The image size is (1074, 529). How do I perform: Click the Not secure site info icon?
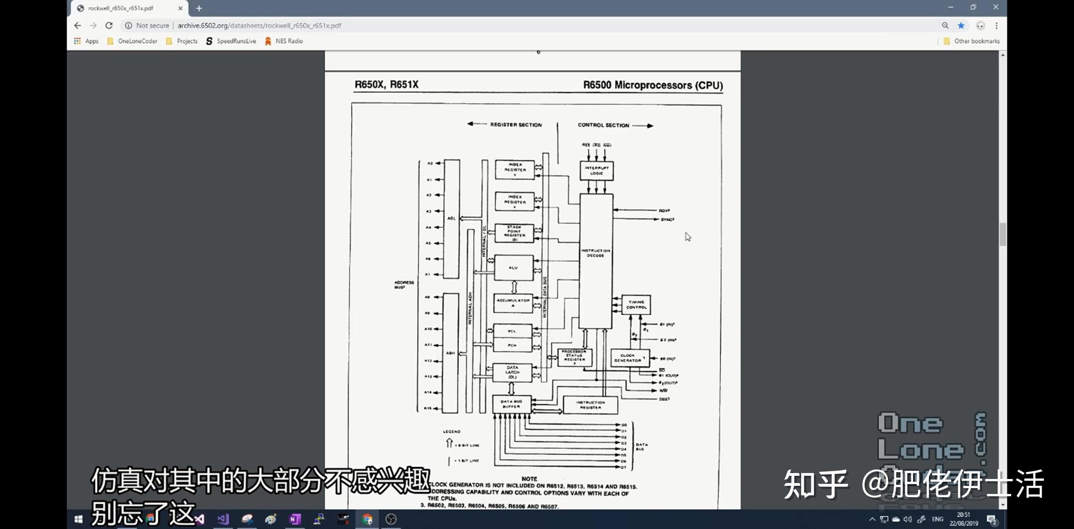point(129,25)
